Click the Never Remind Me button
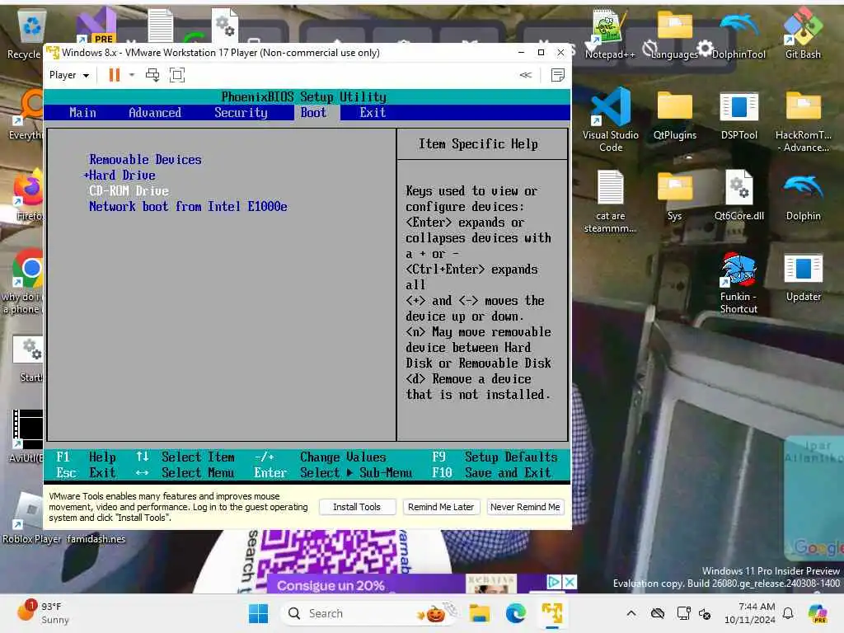844x633 pixels. [x=525, y=507]
